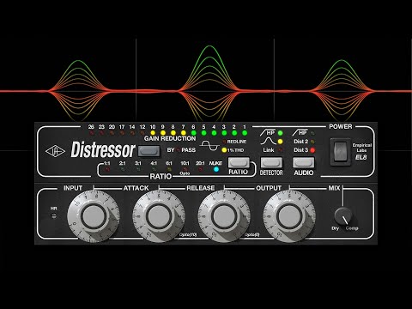Click yellow gain reduction LED under 8
412x309 pixels.
(173, 133)
